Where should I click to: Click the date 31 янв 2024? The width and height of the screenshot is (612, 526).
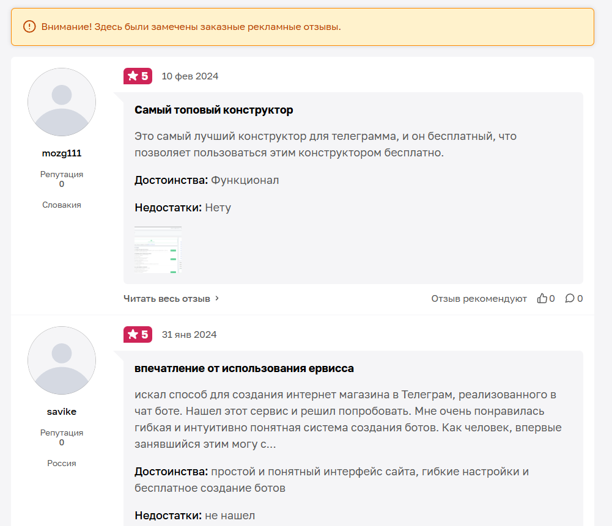(189, 335)
